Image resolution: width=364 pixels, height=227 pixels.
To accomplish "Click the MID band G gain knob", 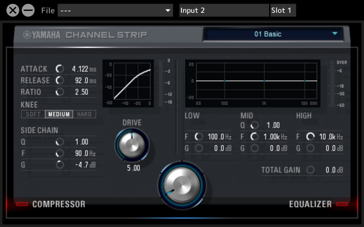I will point(254,148).
